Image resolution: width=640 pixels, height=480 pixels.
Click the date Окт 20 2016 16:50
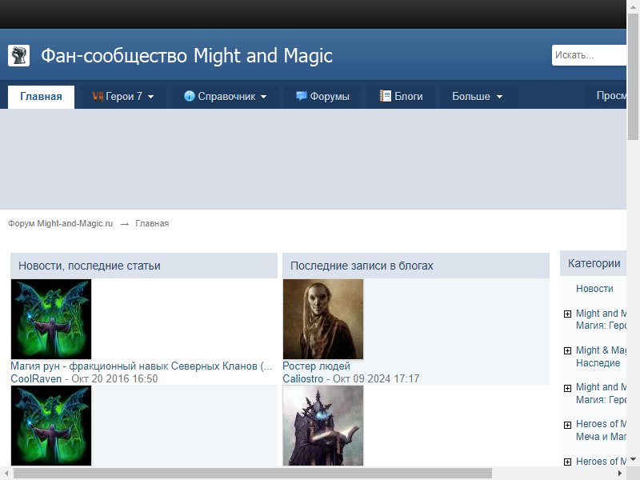[114, 378]
